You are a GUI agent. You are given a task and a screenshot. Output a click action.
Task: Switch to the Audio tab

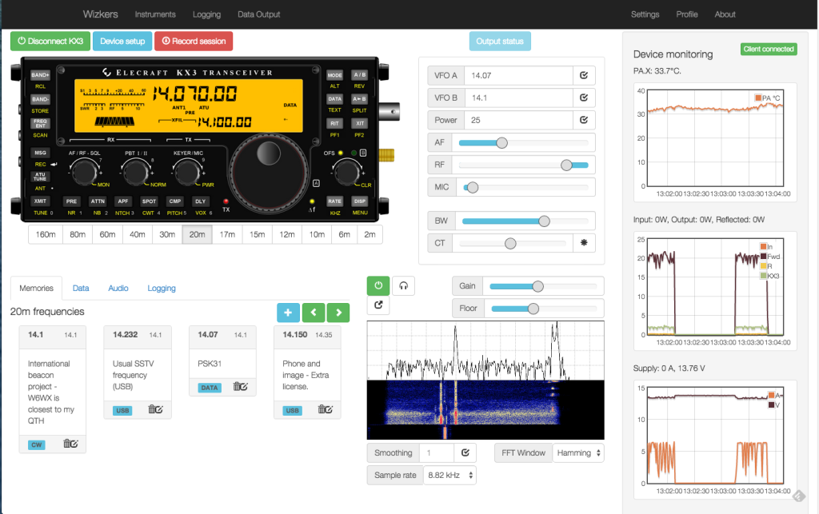click(x=118, y=288)
